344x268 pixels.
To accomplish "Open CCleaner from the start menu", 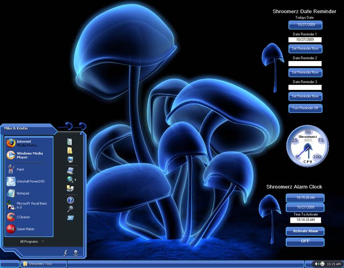I will pyautogui.click(x=29, y=217).
